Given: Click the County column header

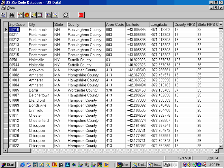Looking at the screenshot, I should pyautogui.click(x=86, y=25).
